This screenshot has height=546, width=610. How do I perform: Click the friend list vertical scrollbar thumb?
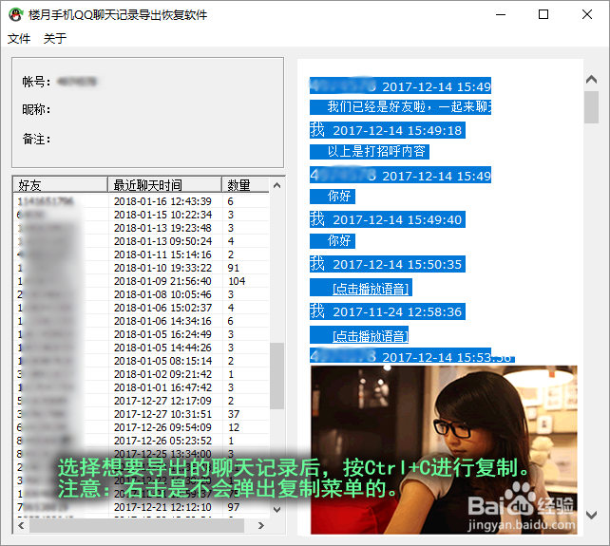point(277,376)
